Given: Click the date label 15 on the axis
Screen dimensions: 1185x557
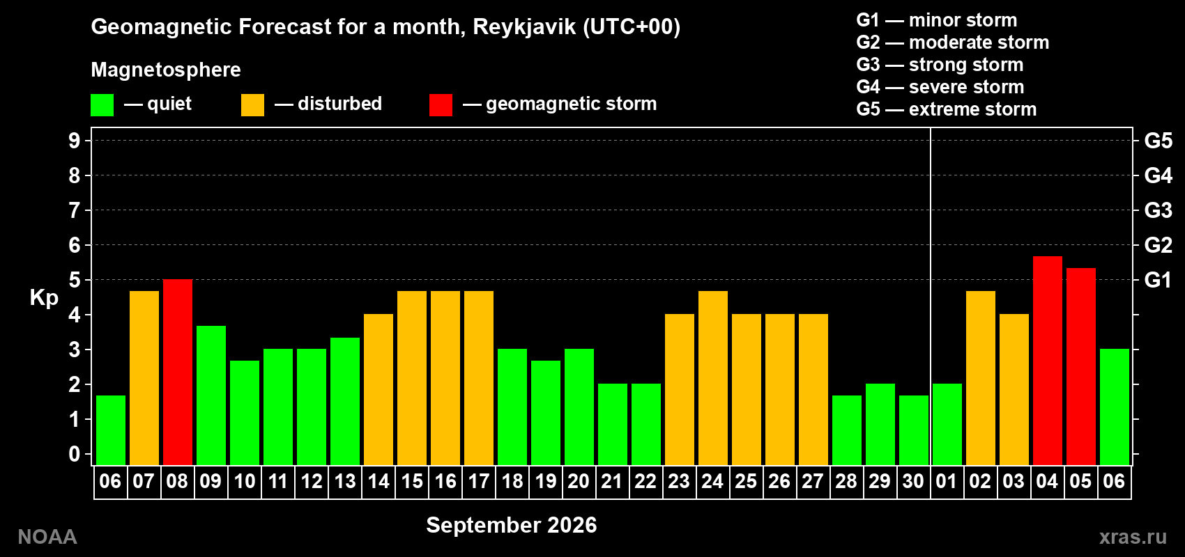Looking at the screenshot, I should (x=412, y=482).
